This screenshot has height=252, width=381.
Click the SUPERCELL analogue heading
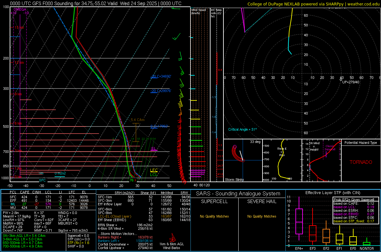(x=214, y=201)
